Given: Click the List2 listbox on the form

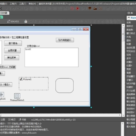Looking at the screenshot, I should point(52,57).
